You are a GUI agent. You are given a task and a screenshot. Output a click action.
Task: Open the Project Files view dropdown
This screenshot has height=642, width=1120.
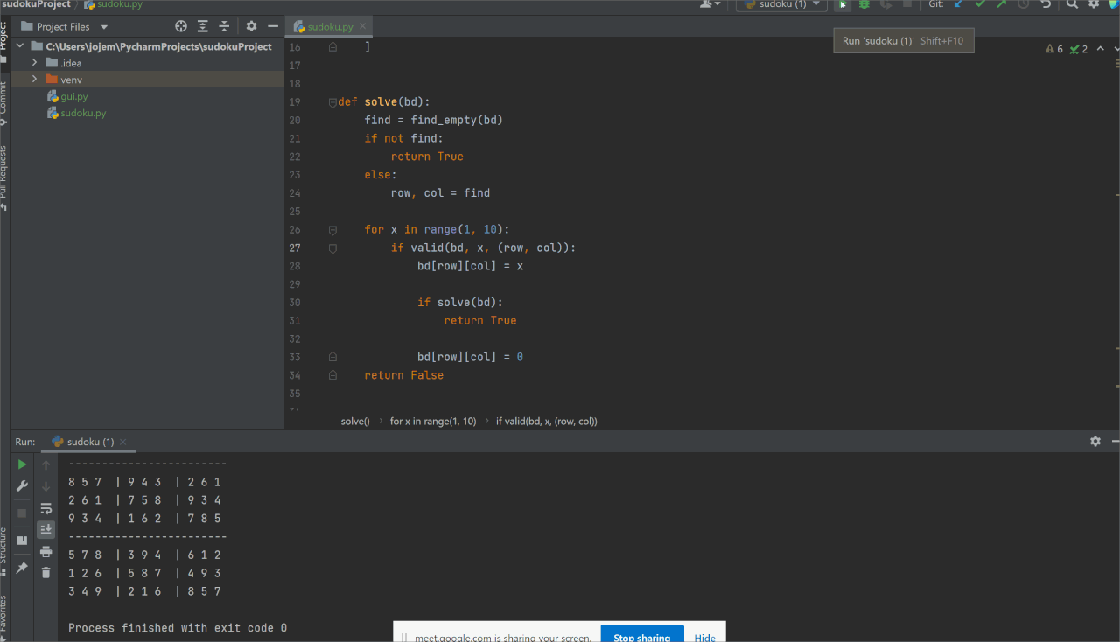(103, 26)
